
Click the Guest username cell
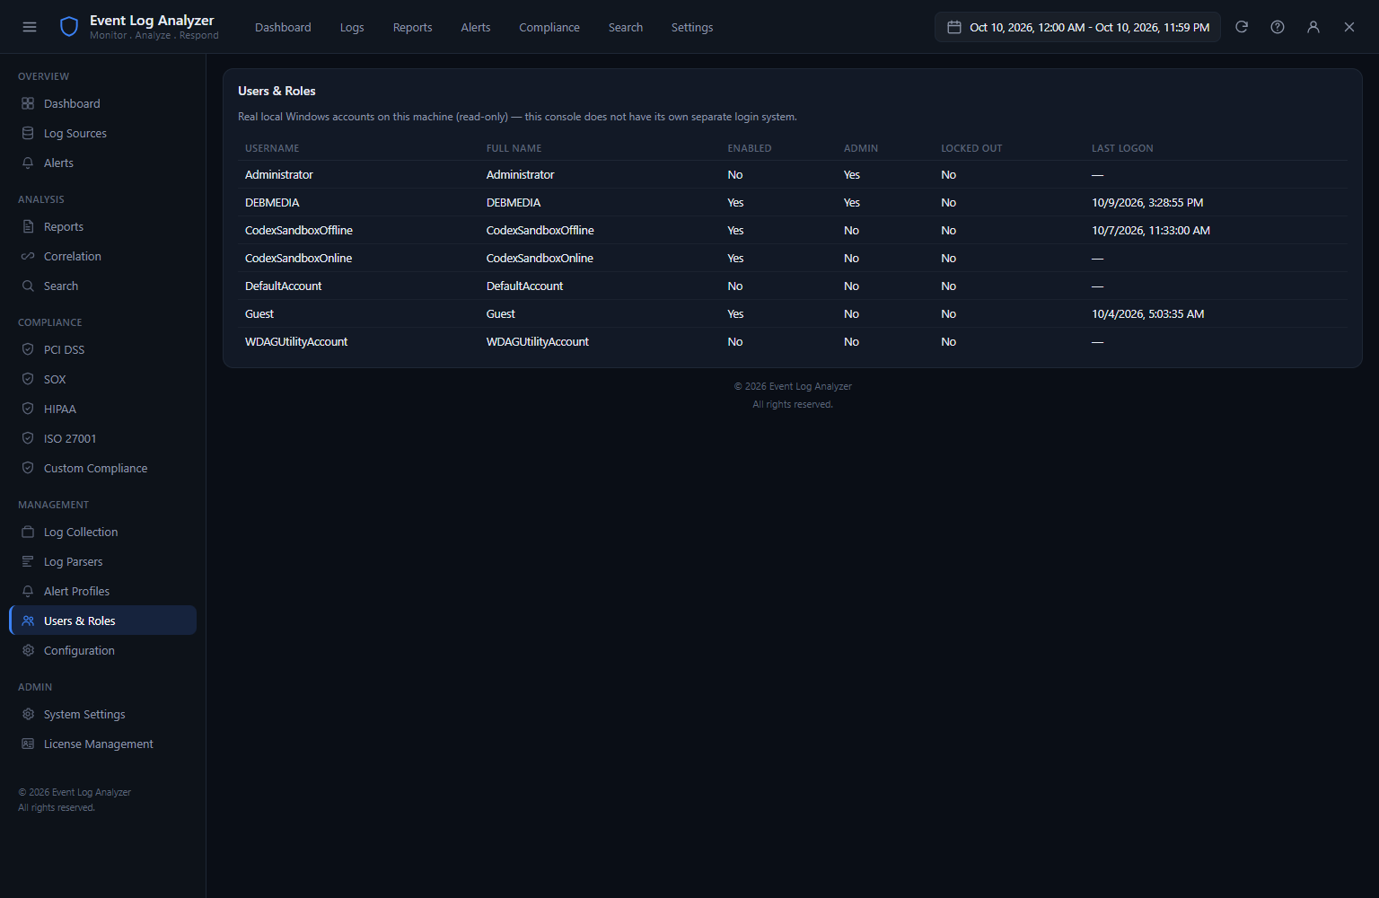tap(259, 314)
